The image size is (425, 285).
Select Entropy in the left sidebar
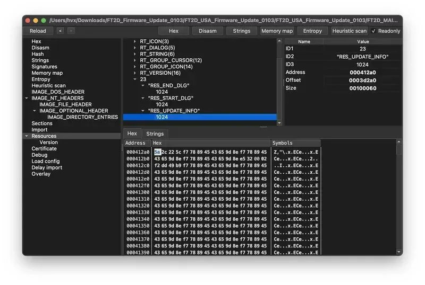point(41,79)
